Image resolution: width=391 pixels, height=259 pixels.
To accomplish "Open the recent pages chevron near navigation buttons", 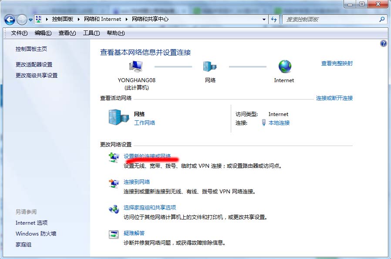I will pyautogui.click(x=30, y=19).
